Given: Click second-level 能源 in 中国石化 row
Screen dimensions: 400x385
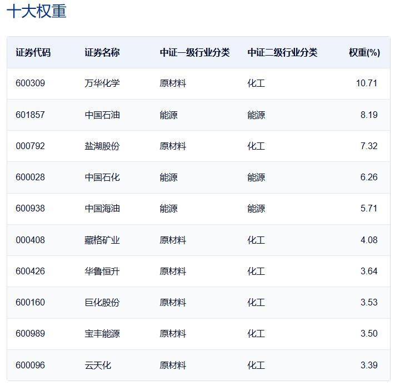Looking at the screenshot, I should tap(256, 177).
